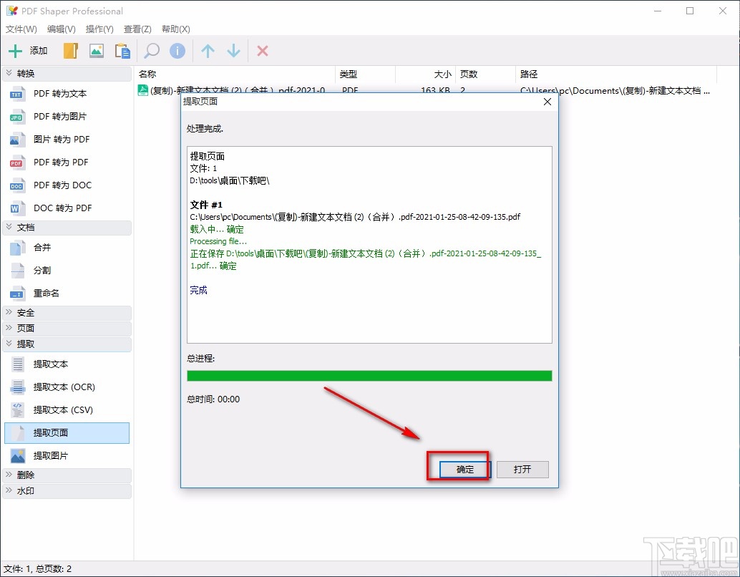This screenshot has height=577, width=740.
Task: Click the 添加 label in toolbar
Action: 39,51
